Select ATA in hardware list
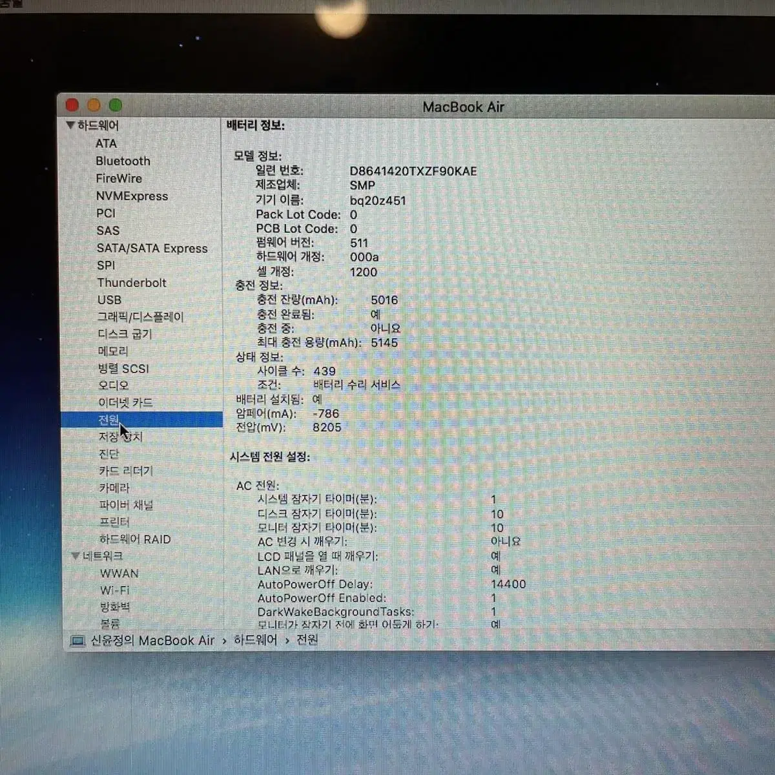The height and width of the screenshot is (775, 775). (x=106, y=143)
